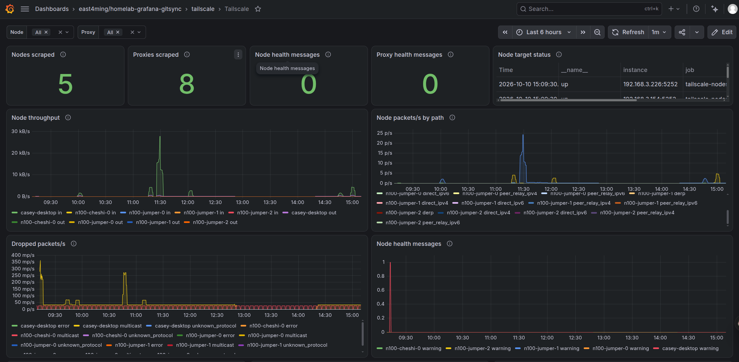Show info for Dropped packets/s panel
The image size is (739, 362).
74,244
